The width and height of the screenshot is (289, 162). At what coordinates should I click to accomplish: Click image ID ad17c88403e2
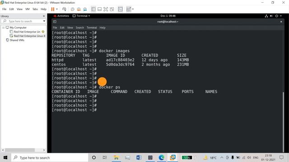[120, 60]
